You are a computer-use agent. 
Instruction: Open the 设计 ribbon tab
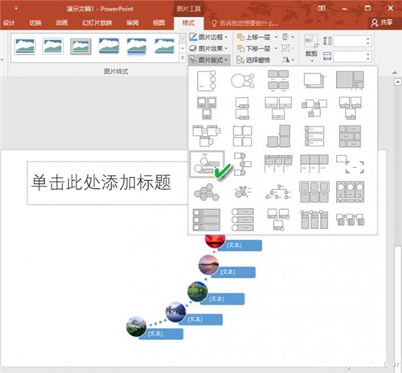pos(9,23)
